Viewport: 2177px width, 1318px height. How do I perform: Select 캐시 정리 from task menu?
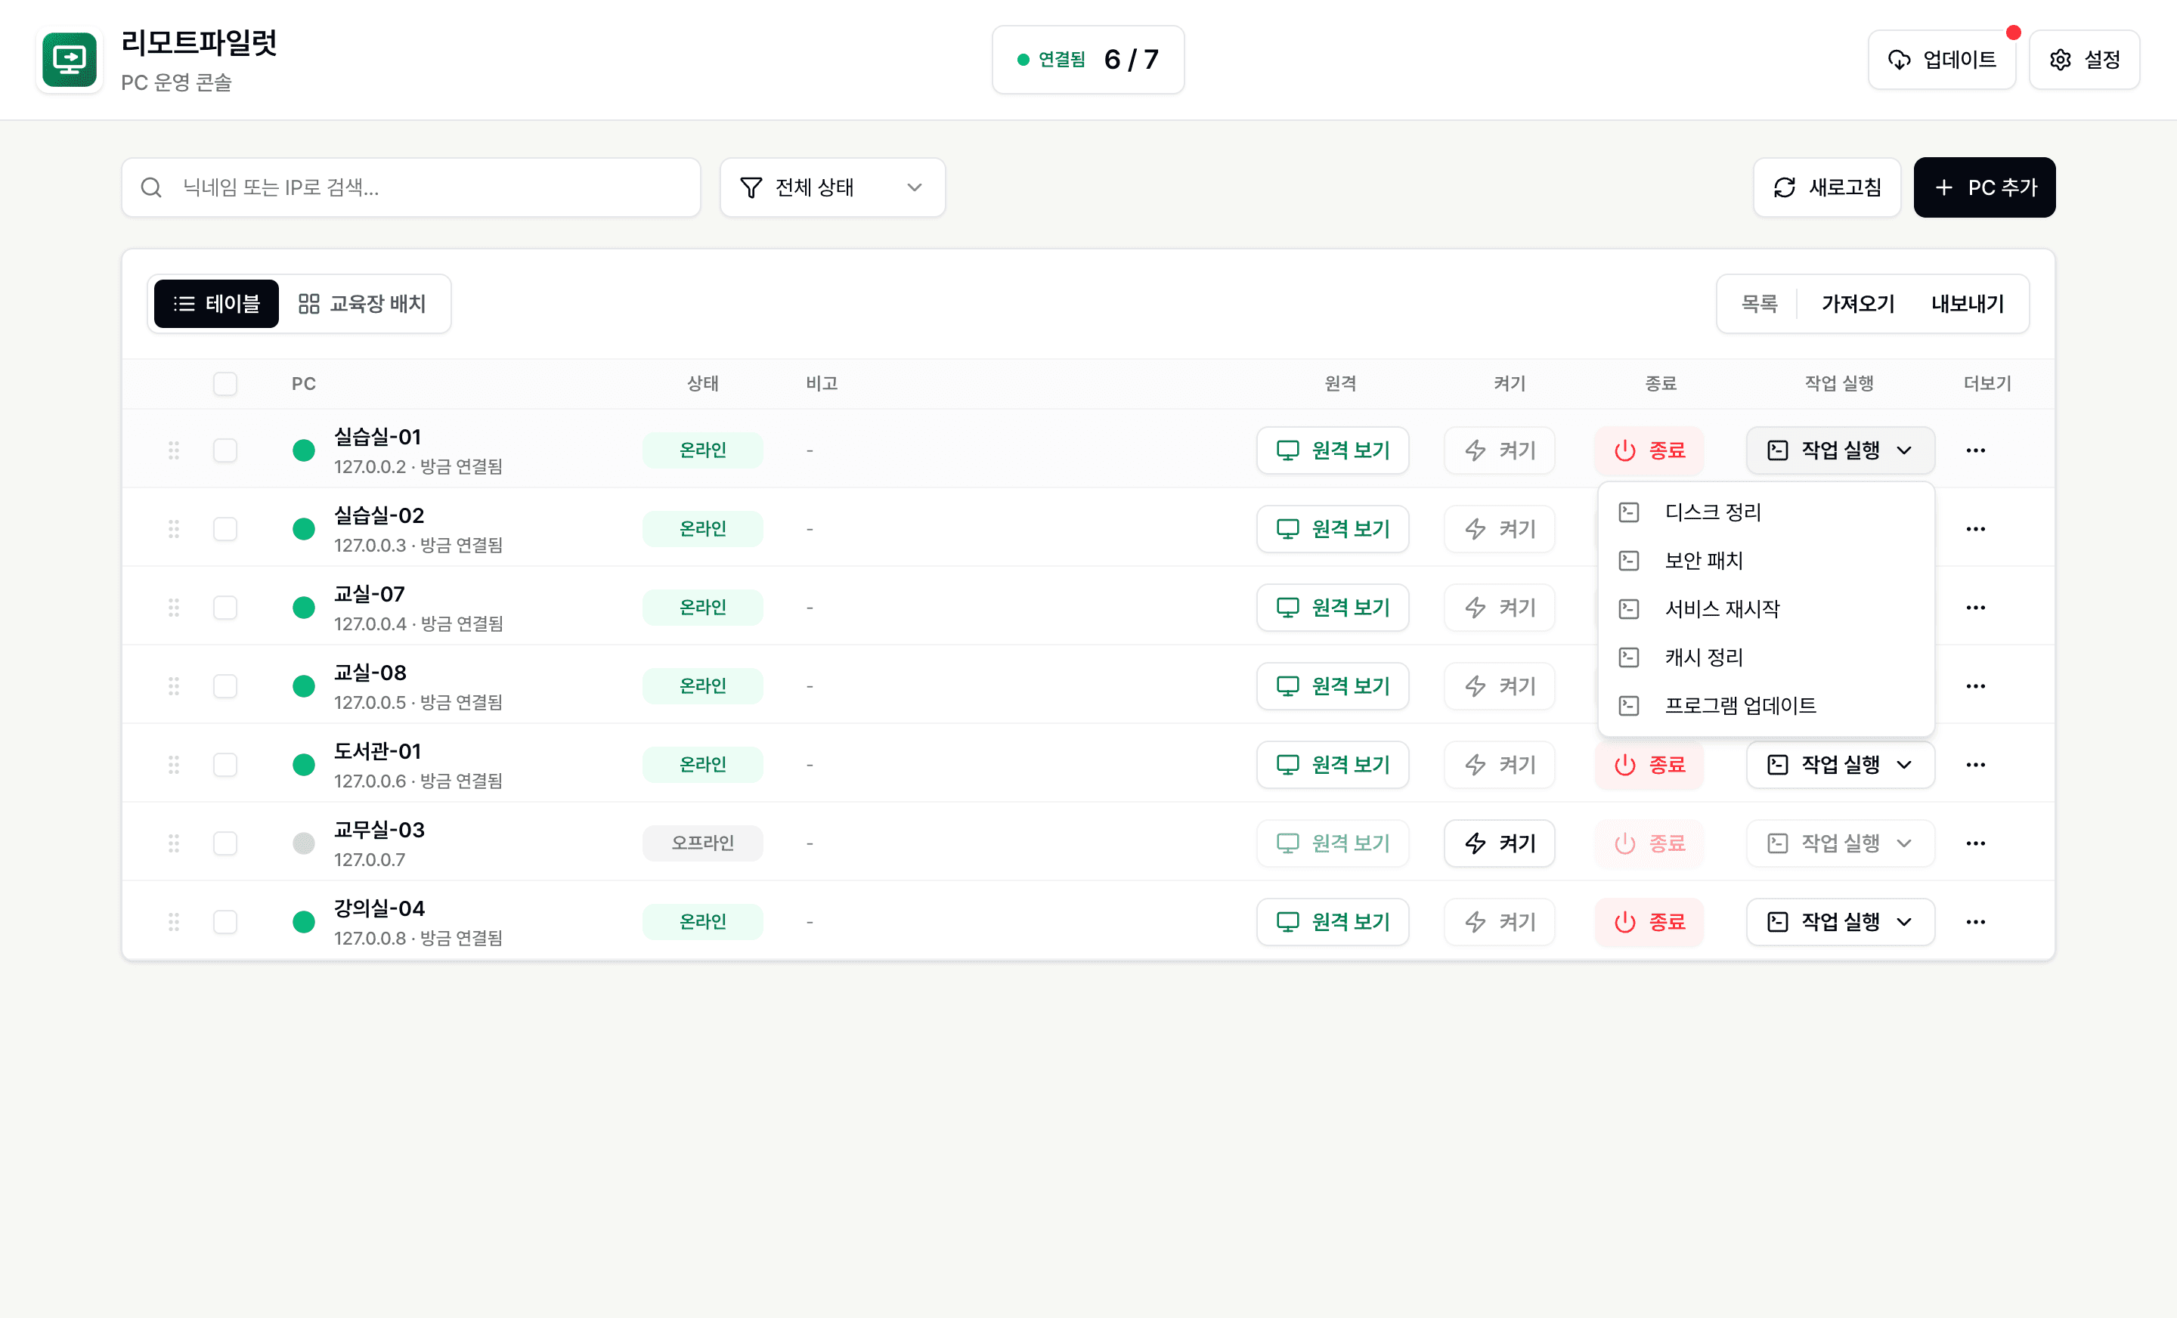click(x=1766, y=658)
